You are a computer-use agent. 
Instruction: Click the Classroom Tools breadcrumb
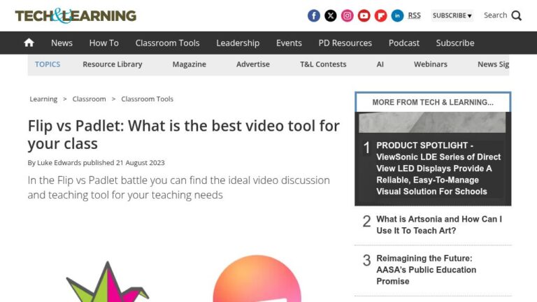point(147,99)
